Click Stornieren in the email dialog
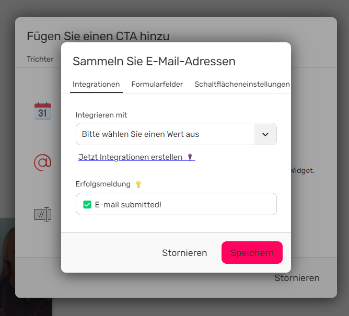This screenshot has width=349, height=316. (x=184, y=253)
